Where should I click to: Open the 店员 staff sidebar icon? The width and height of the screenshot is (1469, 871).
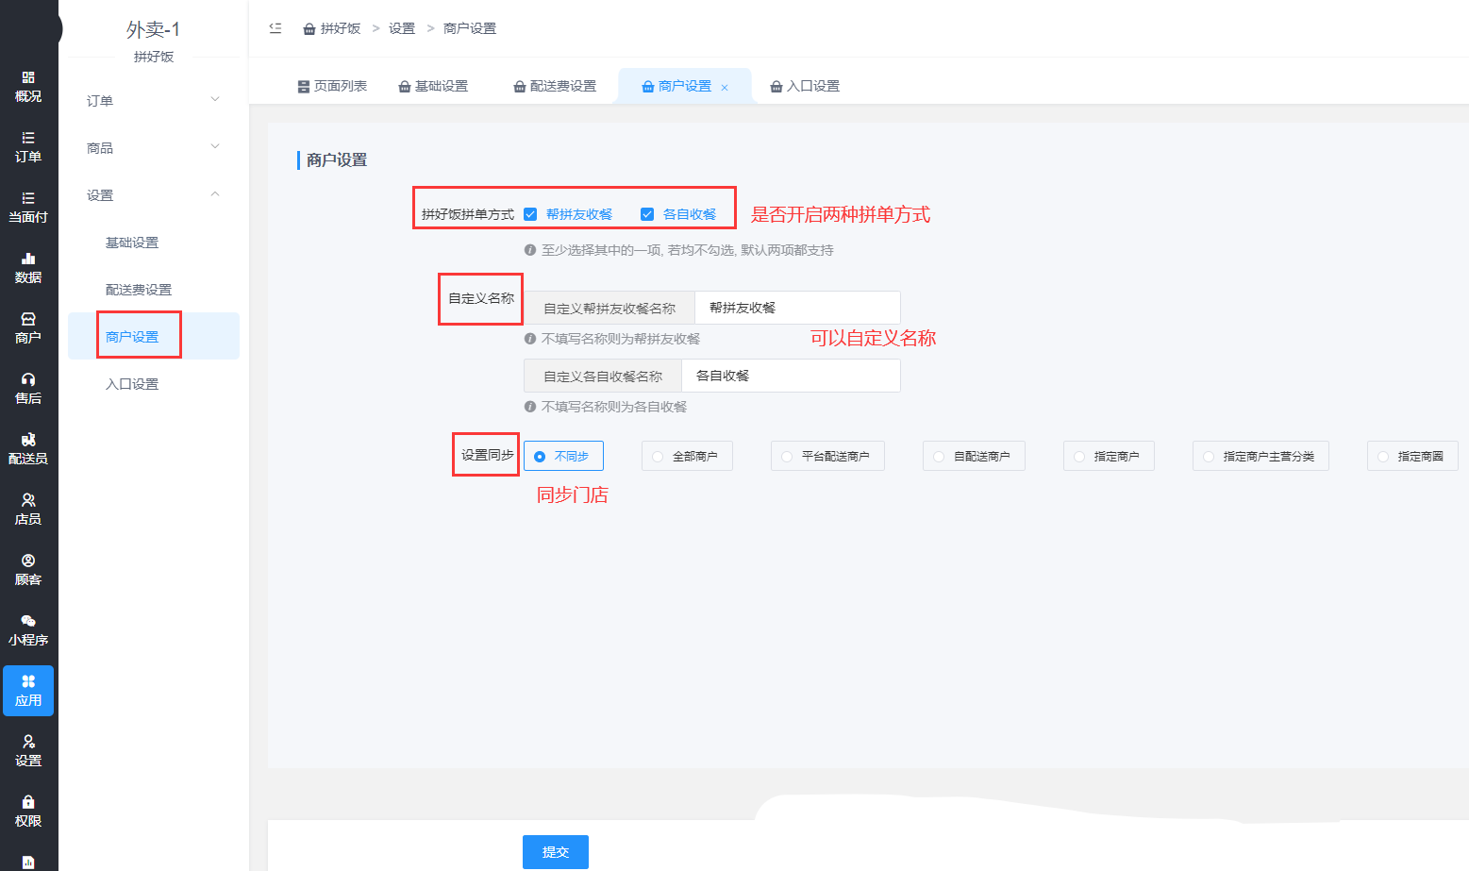[x=28, y=510]
